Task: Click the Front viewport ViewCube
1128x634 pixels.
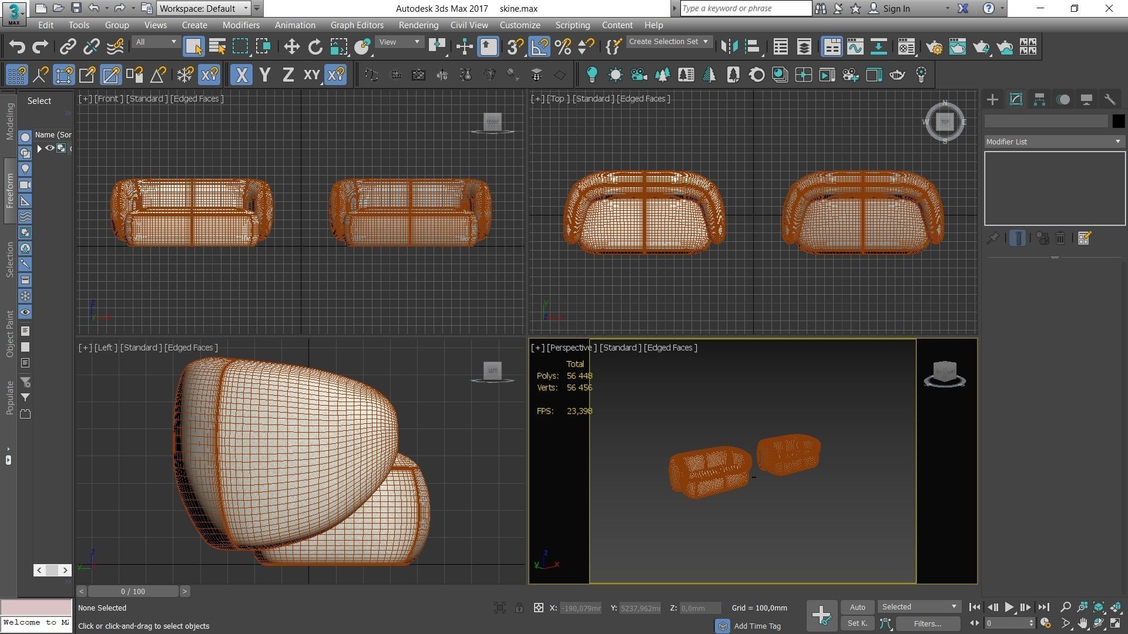Action: click(x=492, y=123)
